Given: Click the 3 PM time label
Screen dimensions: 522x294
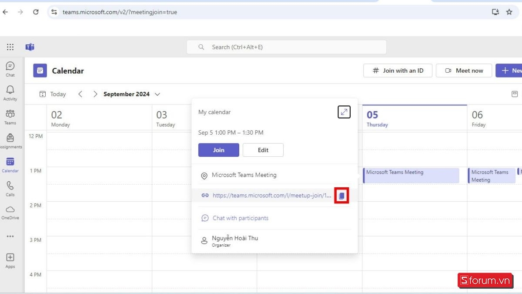Looking at the screenshot, I should 36,240.
